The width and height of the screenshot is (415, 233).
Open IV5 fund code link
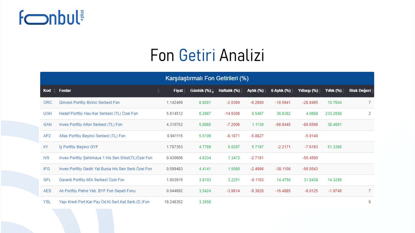(x=47, y=158)
